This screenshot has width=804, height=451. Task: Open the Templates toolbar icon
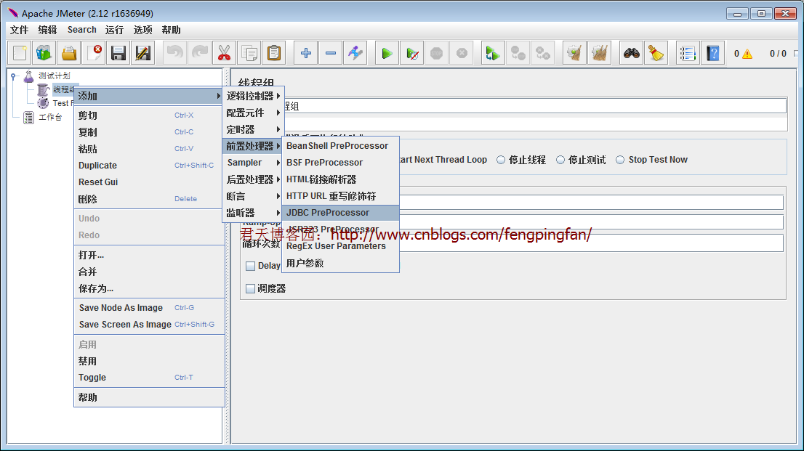[x=44, y=53]
